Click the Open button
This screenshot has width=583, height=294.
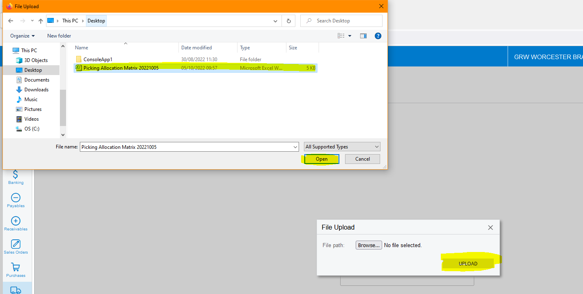tap(321, 159)
